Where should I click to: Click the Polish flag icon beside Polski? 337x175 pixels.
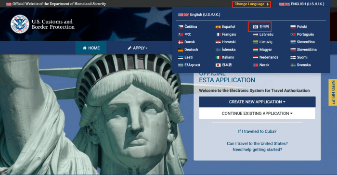point(293,27)
